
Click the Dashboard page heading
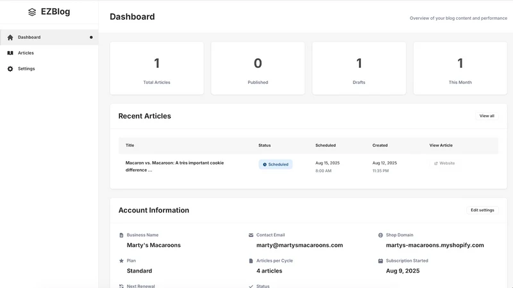coord(132,17)
